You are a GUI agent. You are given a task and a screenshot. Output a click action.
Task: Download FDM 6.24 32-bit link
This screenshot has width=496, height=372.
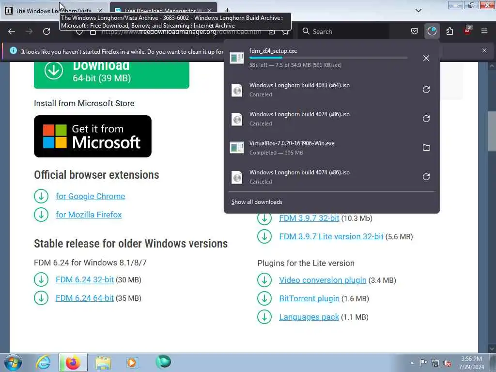(84, 279)
